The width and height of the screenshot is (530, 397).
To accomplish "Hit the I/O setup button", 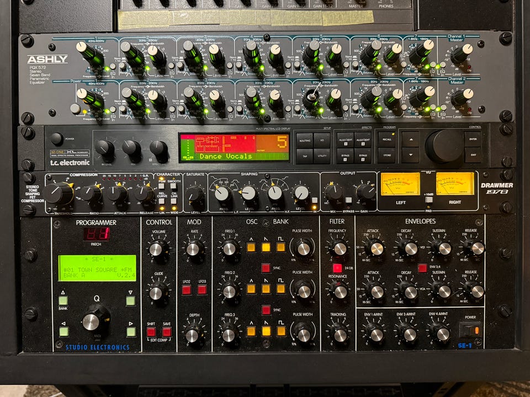I will 322,140.
